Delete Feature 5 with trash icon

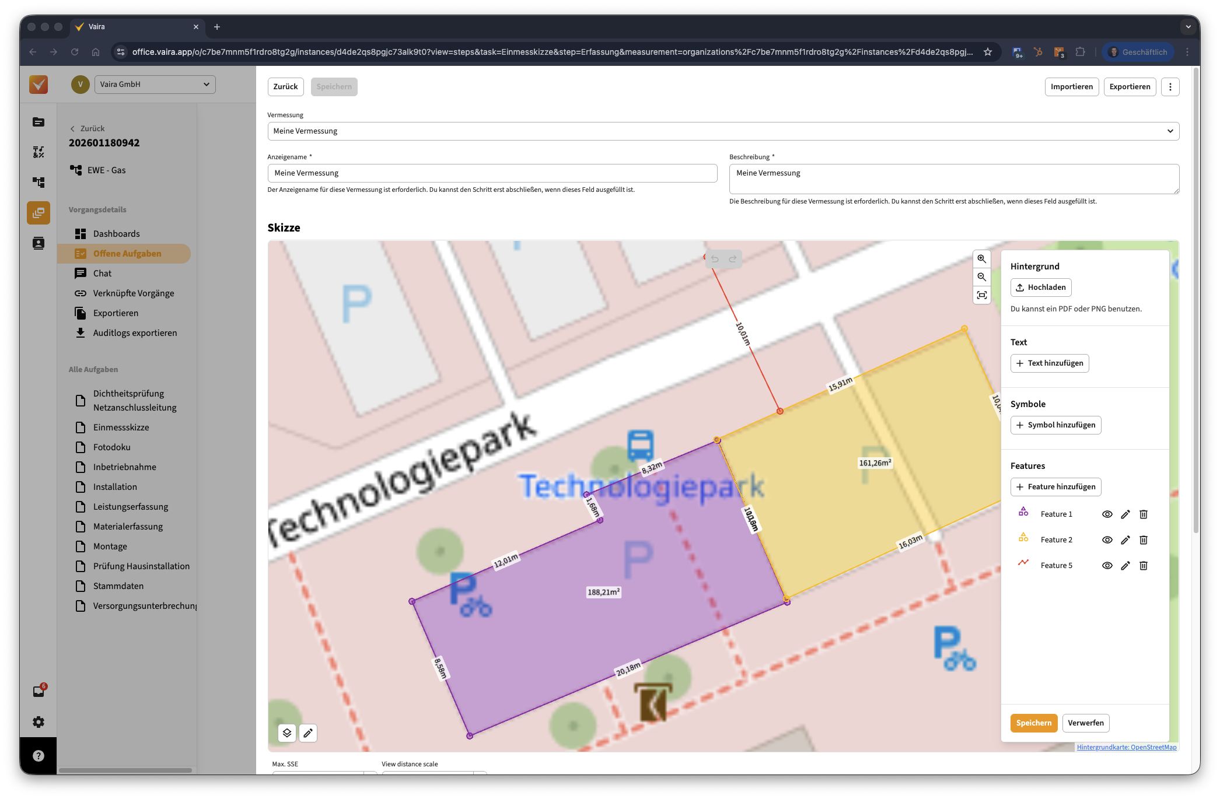(x=1144, y=566)
